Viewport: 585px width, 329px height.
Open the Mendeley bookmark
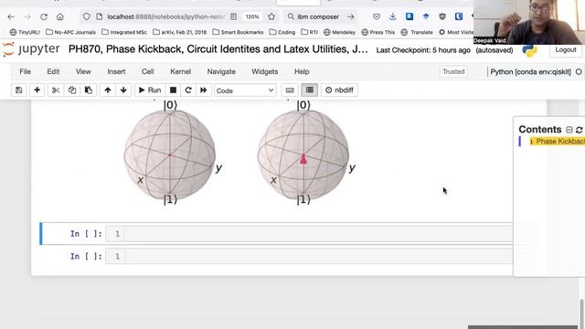pyautogui.click(x=339, y=32)
